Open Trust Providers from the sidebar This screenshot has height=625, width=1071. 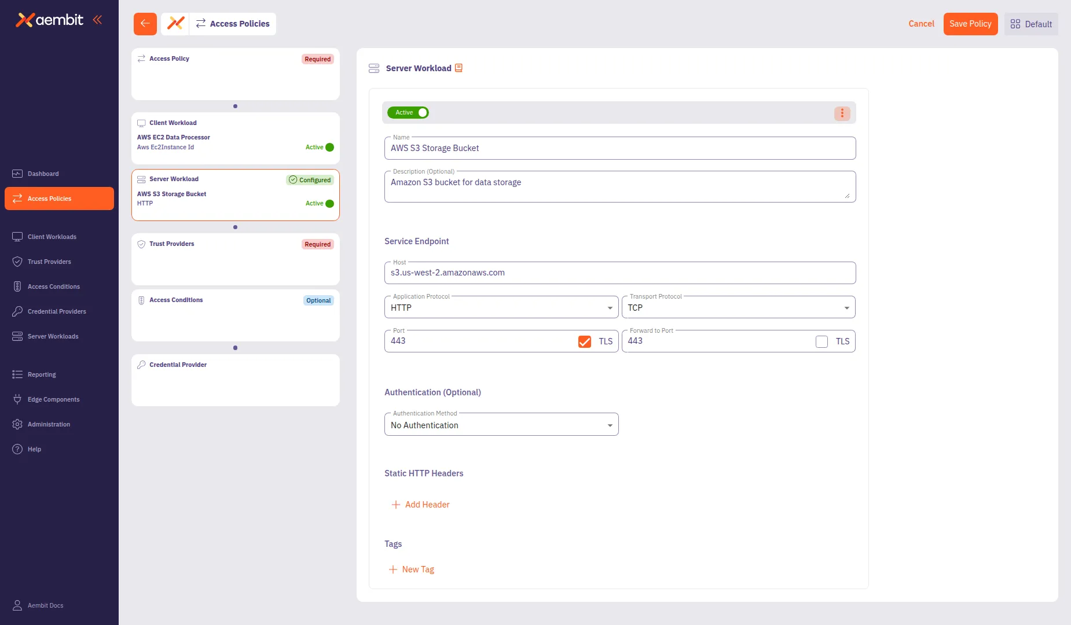(x=49, y=262)
